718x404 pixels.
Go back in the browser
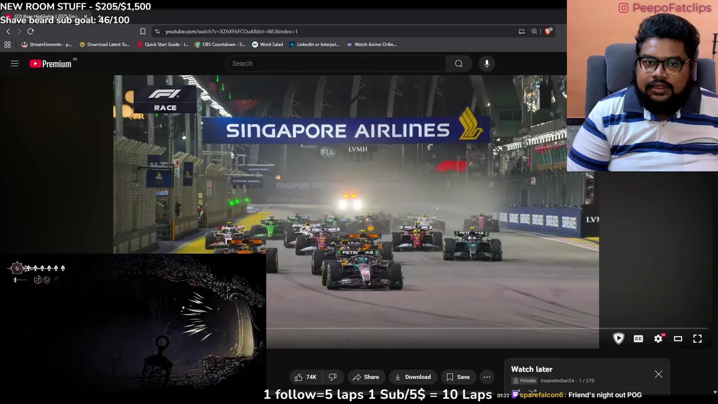(8, 31)
